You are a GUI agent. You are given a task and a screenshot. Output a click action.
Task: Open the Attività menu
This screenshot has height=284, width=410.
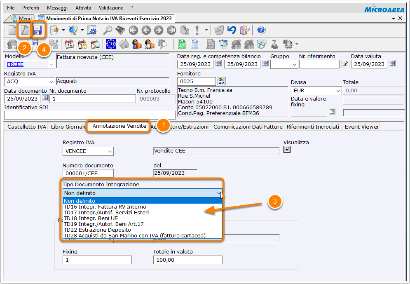point(83,8)
